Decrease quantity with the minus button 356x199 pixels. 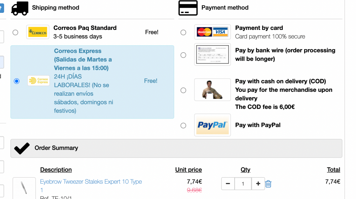[x=228, y=184]
